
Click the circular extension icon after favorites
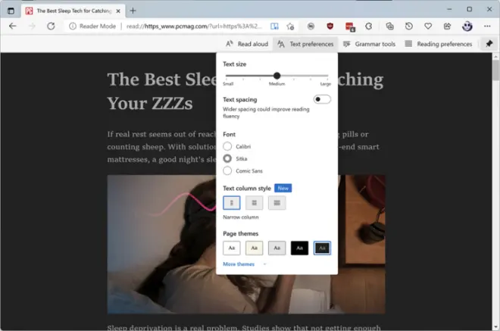pyautogui.click(x=311, y=27)
